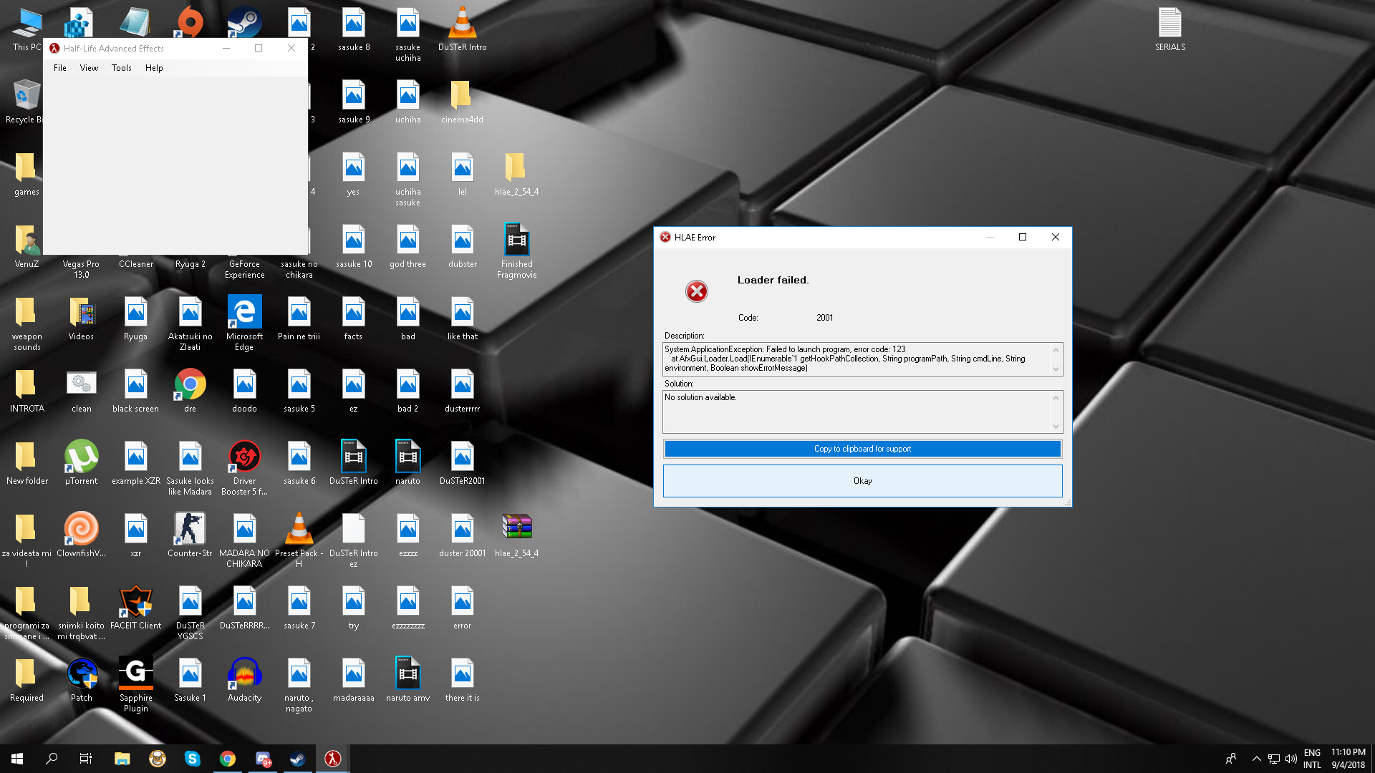Open the File menu in Half-Life Advanced Effects
1375x773 pixels.
(x=60, y=67)
